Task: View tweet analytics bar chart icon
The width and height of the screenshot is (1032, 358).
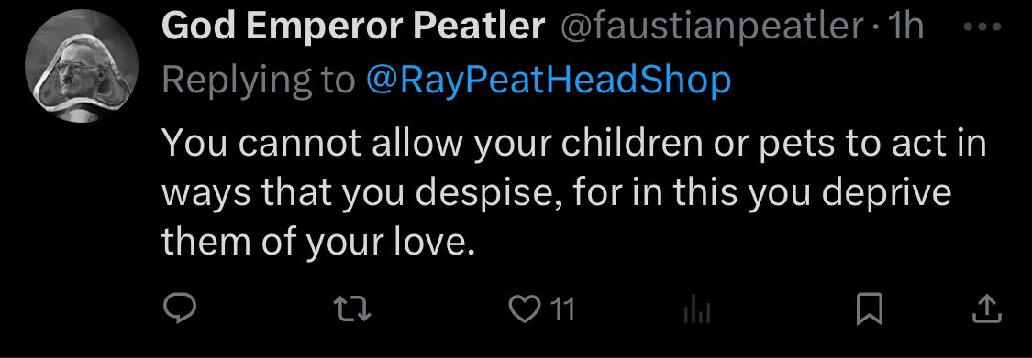Action: (x=697, y=310)
